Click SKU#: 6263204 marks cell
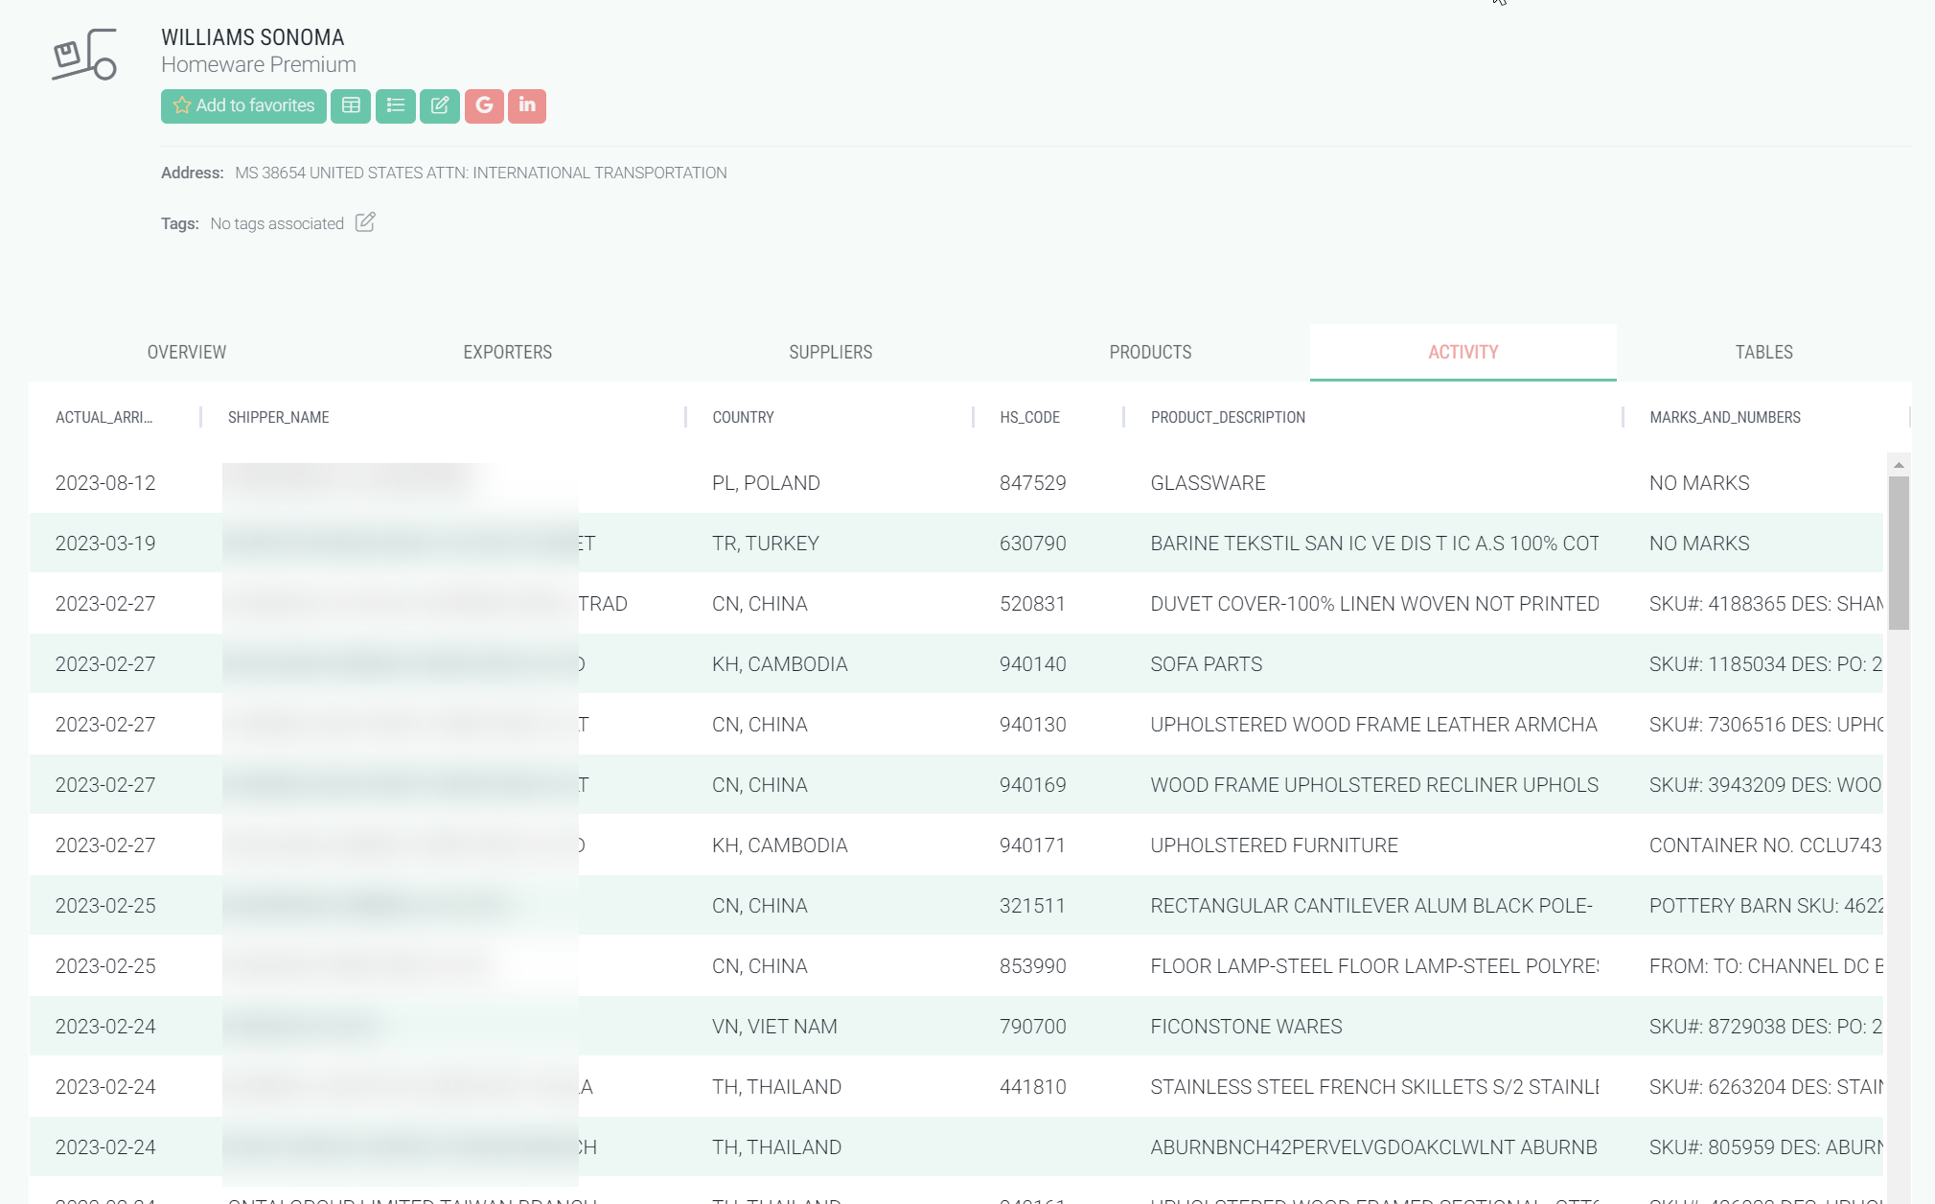Screen dimensions: 1935x1204 click(x=1766, y=1087)
